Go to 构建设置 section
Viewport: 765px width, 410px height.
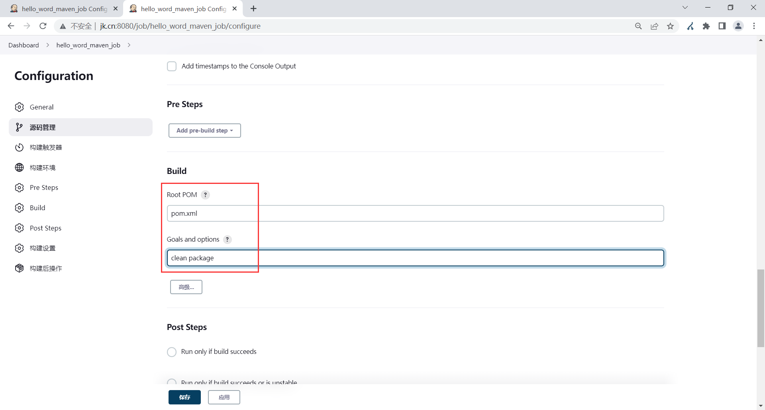(80, 248)
